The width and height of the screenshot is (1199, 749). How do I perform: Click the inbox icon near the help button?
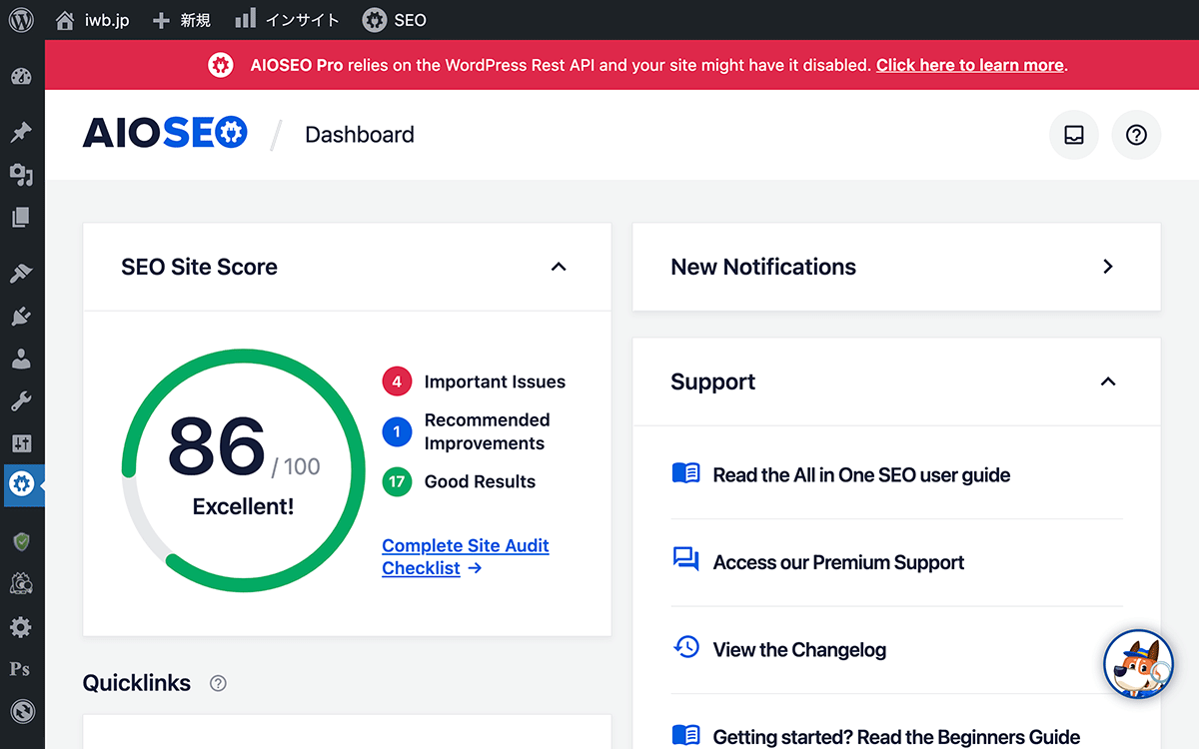point(1073,135)
